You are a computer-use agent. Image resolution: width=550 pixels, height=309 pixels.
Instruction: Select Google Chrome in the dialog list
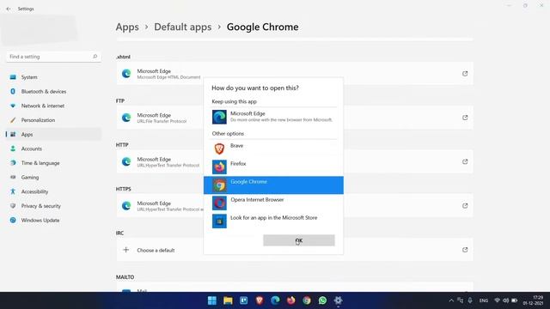(x=273, y=185)
